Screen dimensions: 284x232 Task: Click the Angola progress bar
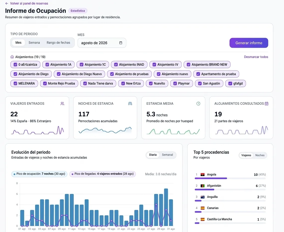tap(230, 178)
